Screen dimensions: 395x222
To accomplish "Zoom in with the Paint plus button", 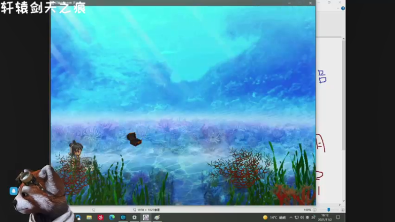I will coord(343,210).
